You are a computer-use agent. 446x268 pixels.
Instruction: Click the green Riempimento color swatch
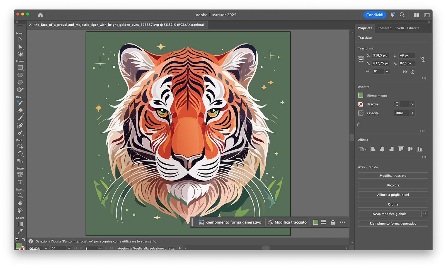[361, 95]
